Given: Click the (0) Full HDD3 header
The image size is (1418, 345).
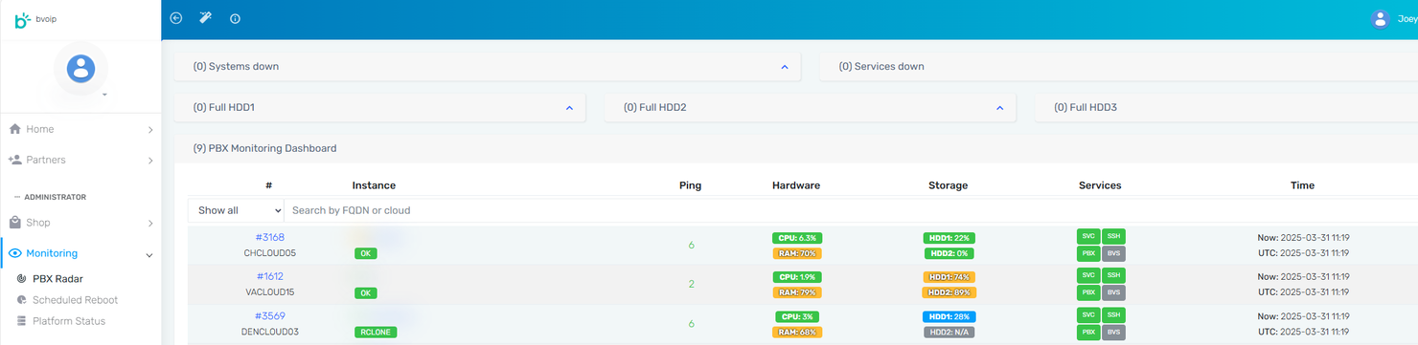Looking at the screenshot, I should coord(1086,108).
